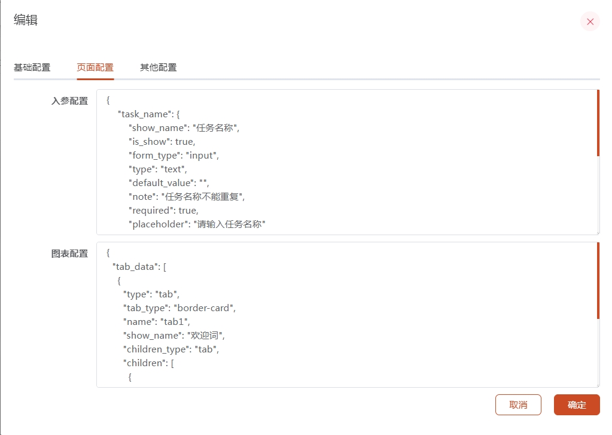Screen dimensions: 612x435
Task: Click the 入参配置 field label
Action: [x=69, y=101]
